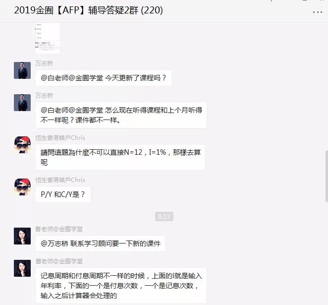The height and width of the screenshot is (305, 328).
Task: Click the 8:13 timestamp label
Action: pos(164,216)
